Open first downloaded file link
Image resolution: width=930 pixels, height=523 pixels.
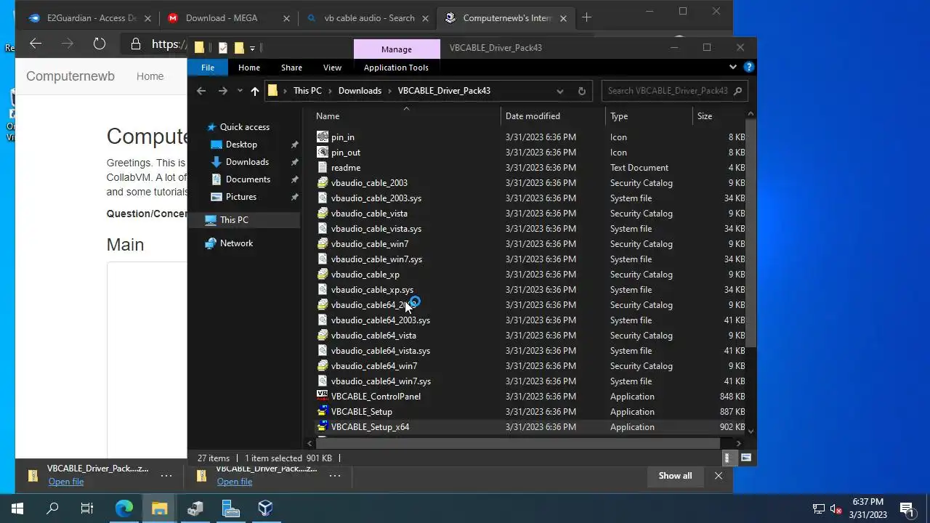click(66, 482)
